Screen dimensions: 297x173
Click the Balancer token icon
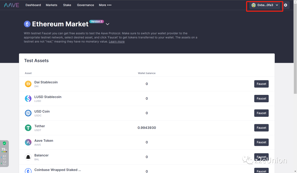click(x=28, y=157)
